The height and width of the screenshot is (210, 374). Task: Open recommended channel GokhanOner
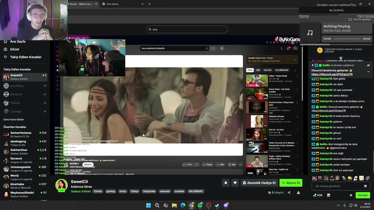pyautogui.click(x=25, y=152)
